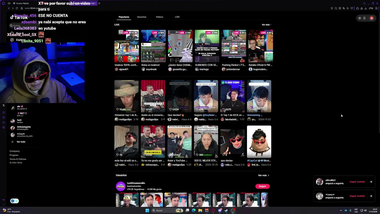The width and height of the screenshot is (380, 214).
Task: Click Seguir también for Lany notification
Action: [x=357, y=196]
